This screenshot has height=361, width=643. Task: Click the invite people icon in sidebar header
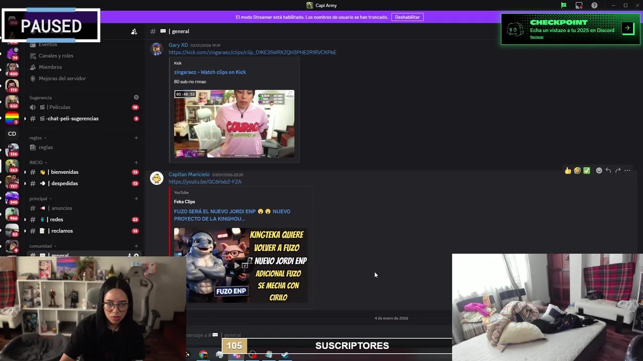[134, 32]
